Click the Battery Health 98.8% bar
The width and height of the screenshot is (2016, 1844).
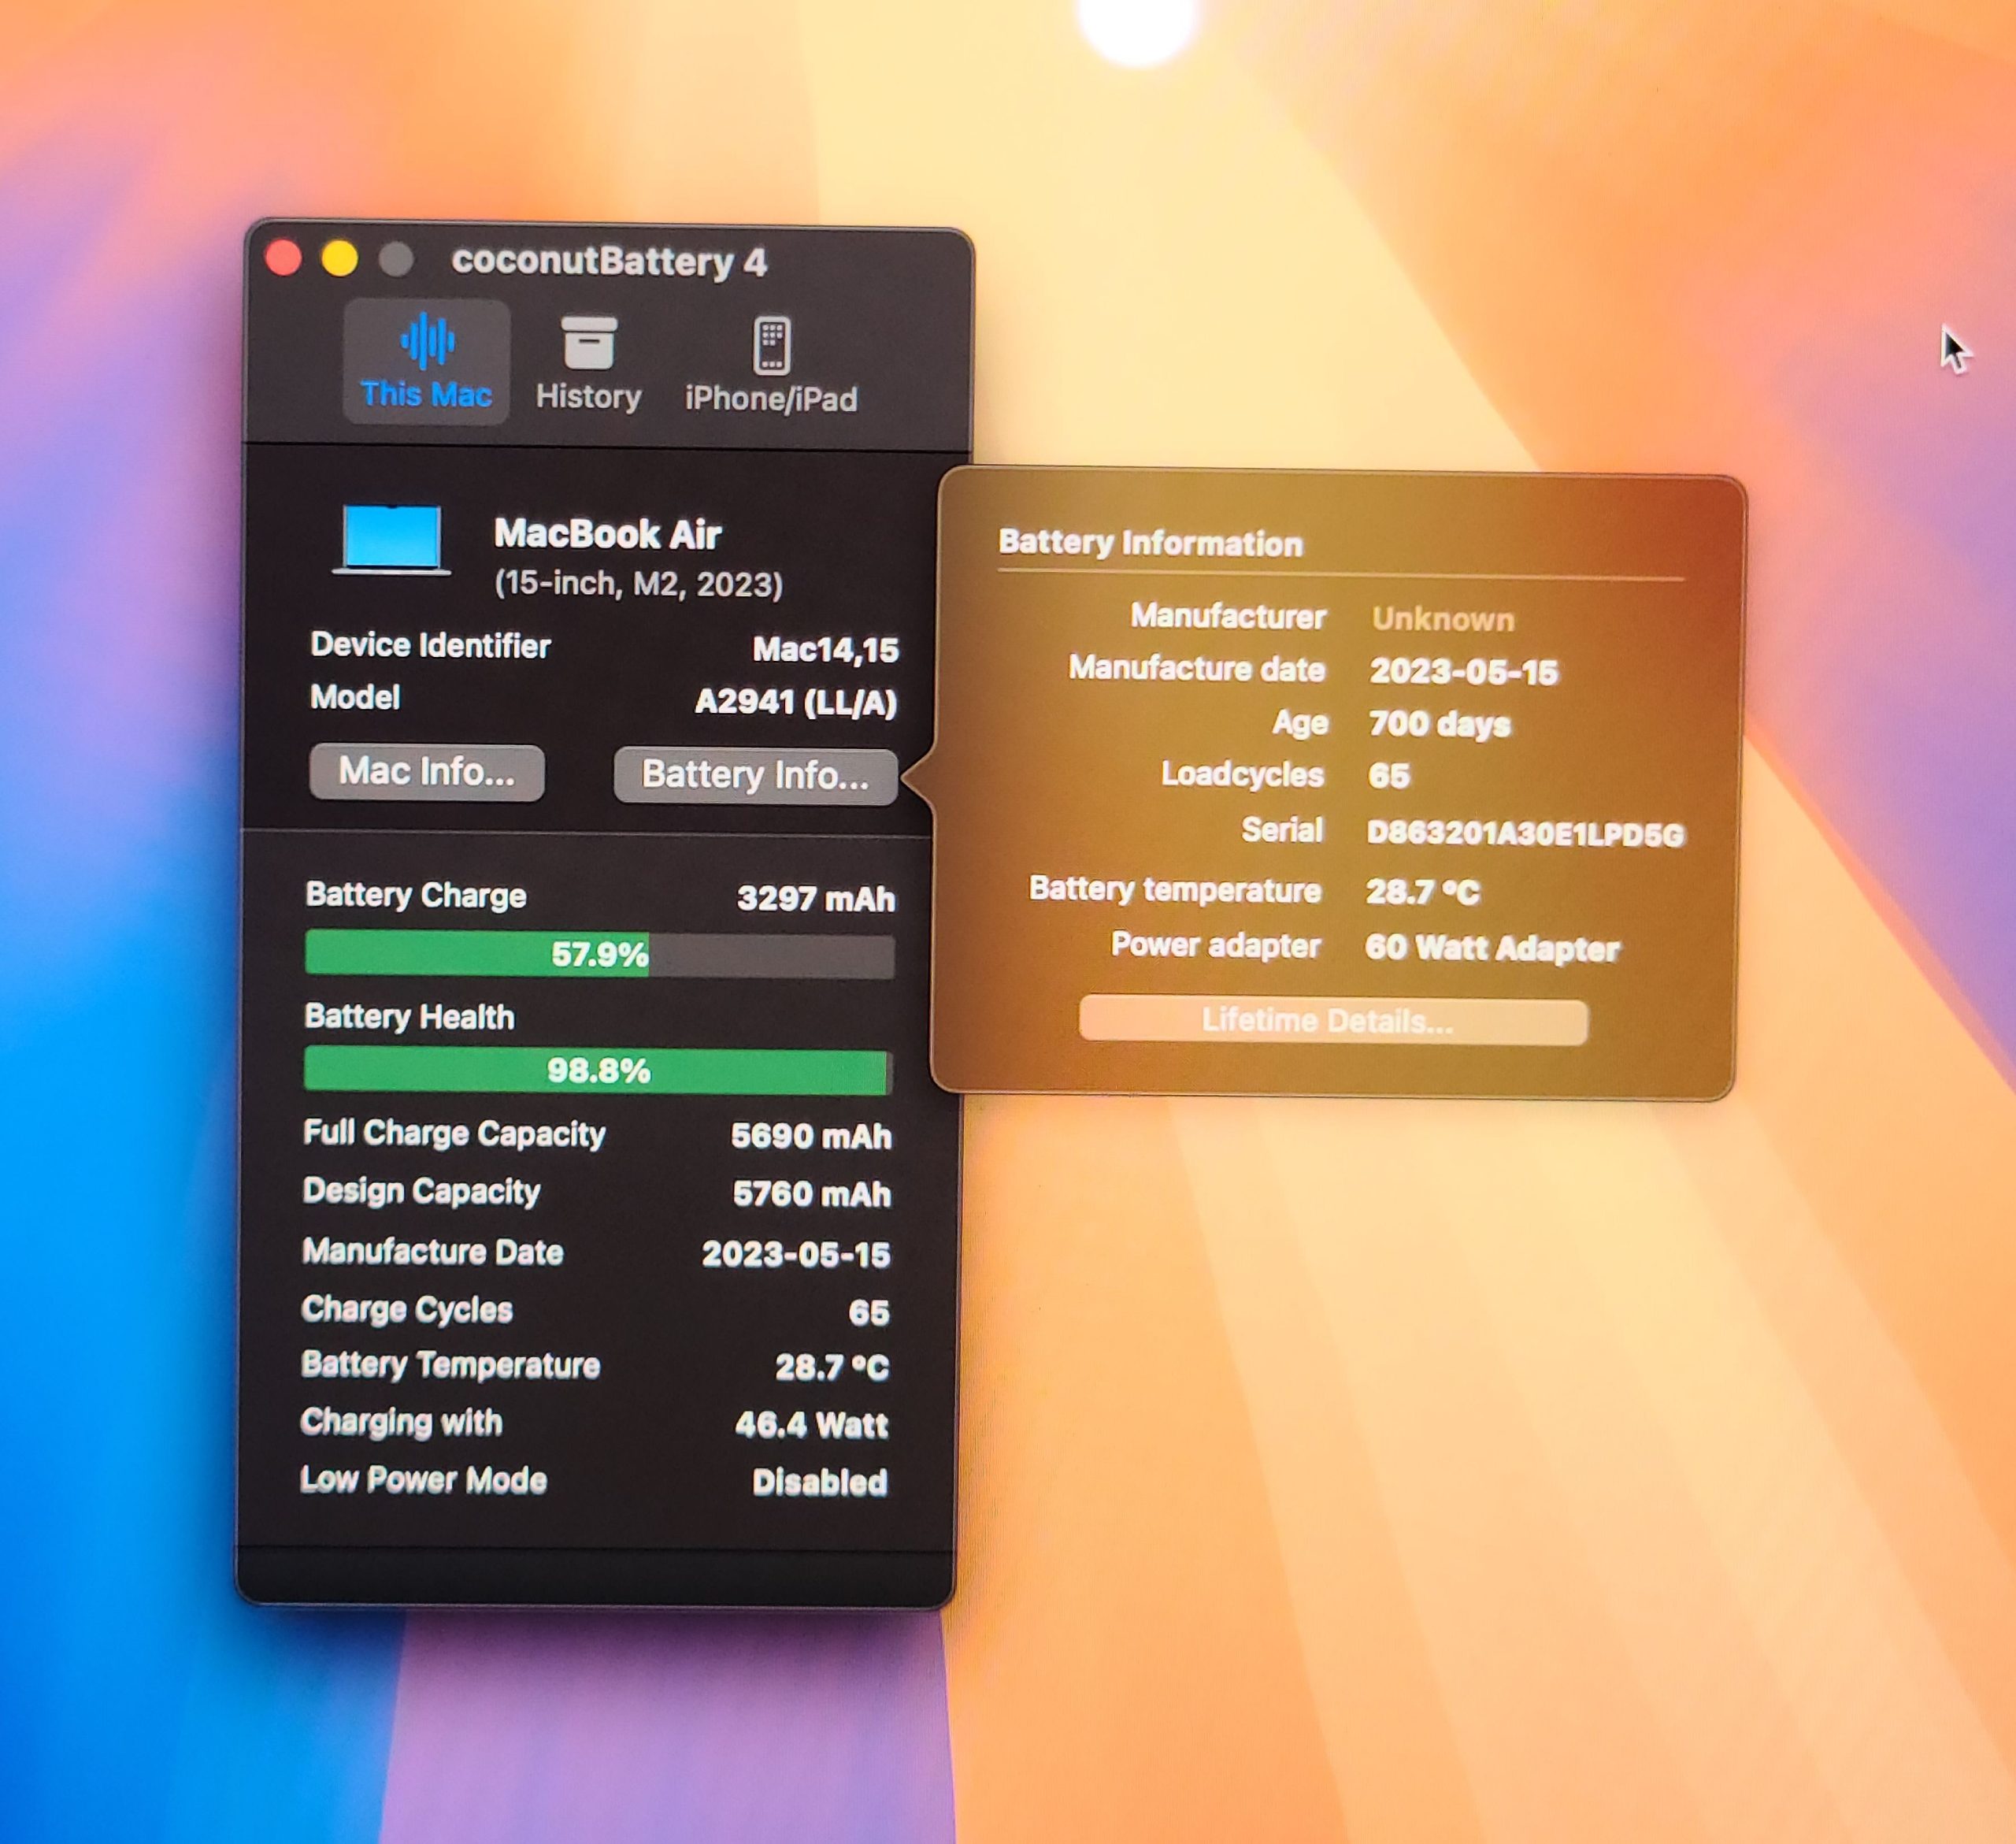coord(597,1071)
